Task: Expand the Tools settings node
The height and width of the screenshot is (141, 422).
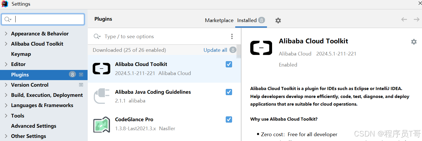Action: click(x=6, y=116)
